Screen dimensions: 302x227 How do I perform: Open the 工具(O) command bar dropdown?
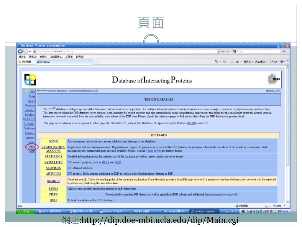tap(274, 62)
